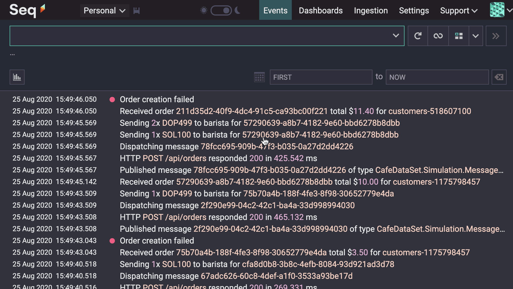The width and height of the screenshot is (513, 289).
Task: Open the Ingestion tab
Action: 371,10
